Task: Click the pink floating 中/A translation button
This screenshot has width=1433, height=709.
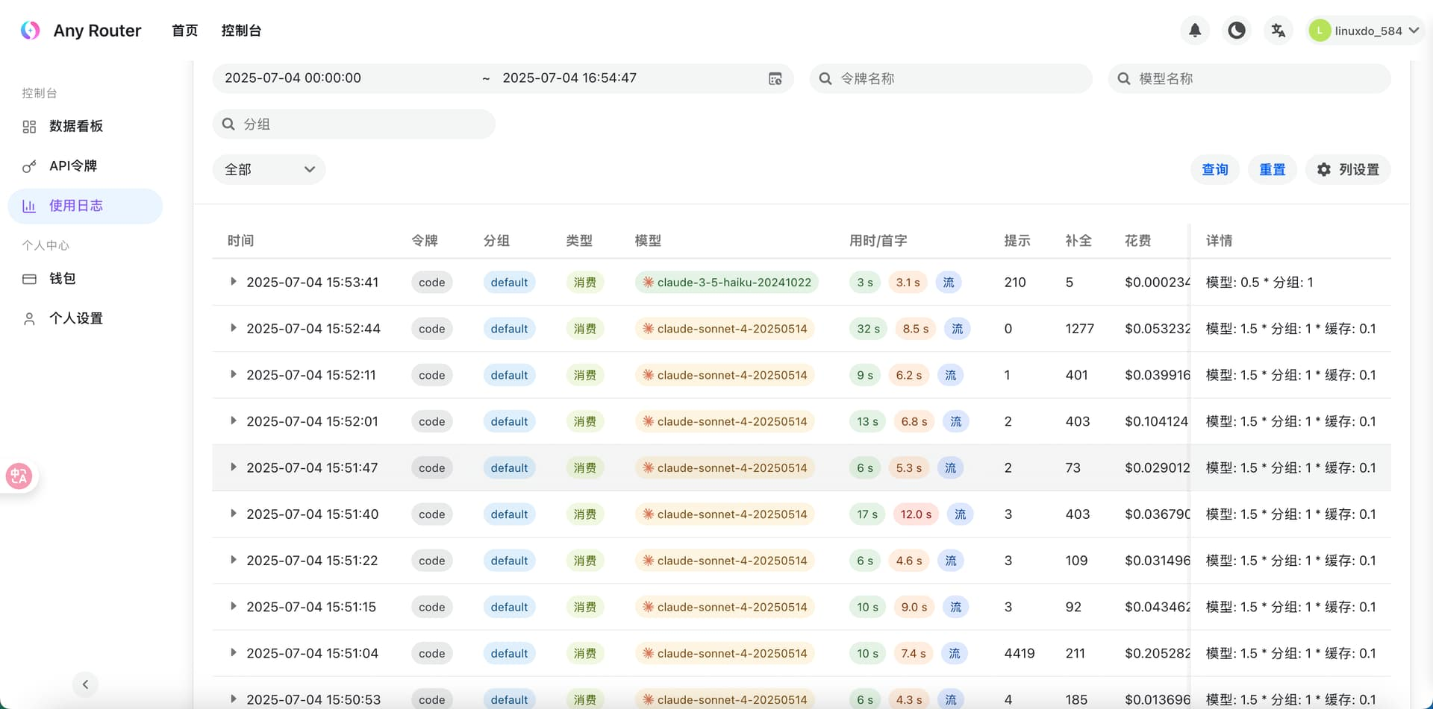Action: click(19, 476)
